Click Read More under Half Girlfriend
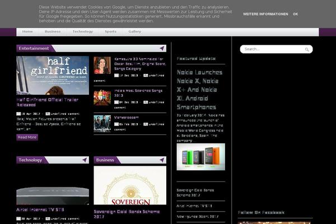Image resolution: width=336 pixels, height=224 pixels. coord(27,137)
